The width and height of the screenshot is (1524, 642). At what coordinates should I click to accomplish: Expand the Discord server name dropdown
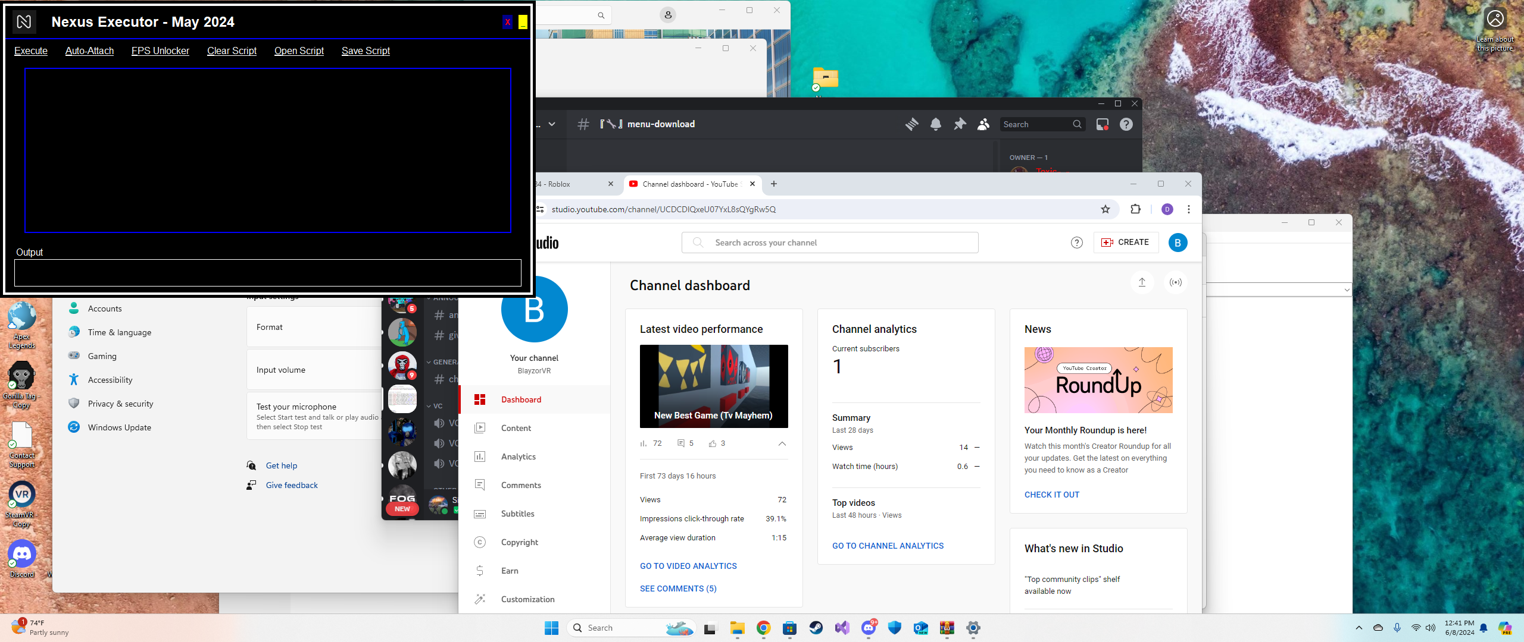[x=552, y=124]
